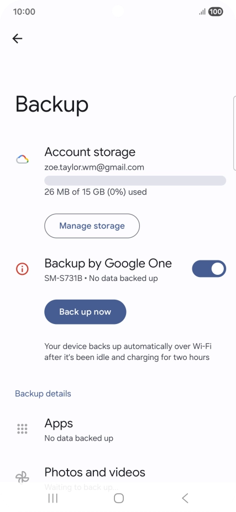Tap the Photos pinwheel icon
This screenshot has width=236, height=512.
tap(22, 478)
